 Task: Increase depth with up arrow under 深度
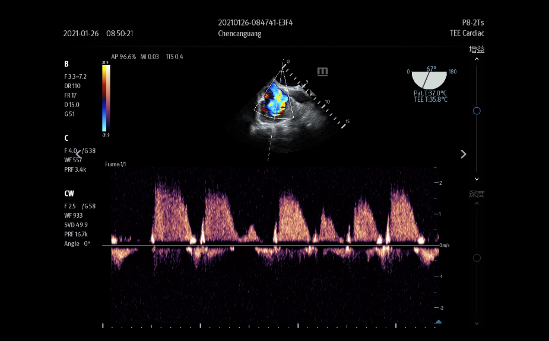[x=477, y=204]
